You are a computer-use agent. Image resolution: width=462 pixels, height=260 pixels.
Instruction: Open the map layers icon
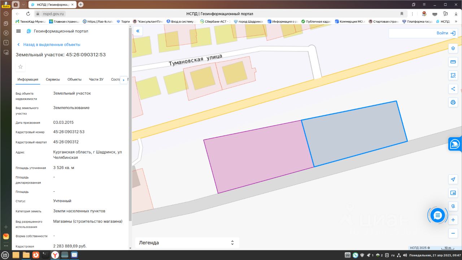coord(453,48)
